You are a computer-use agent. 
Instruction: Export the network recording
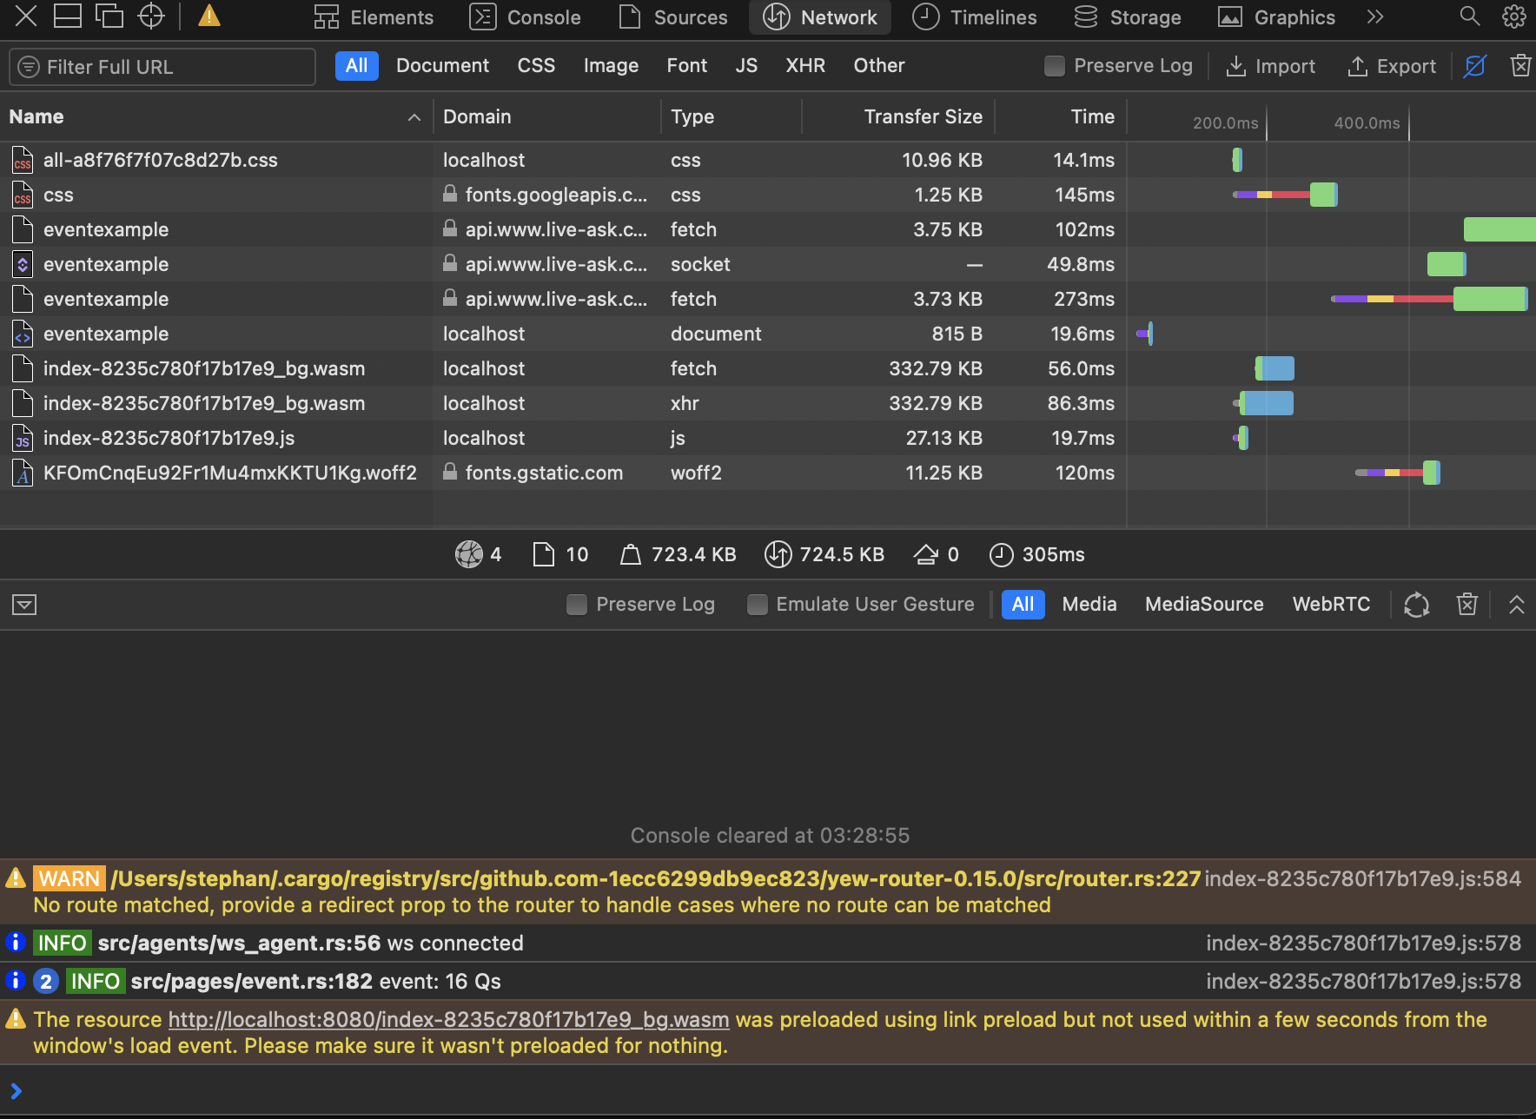1391,66
